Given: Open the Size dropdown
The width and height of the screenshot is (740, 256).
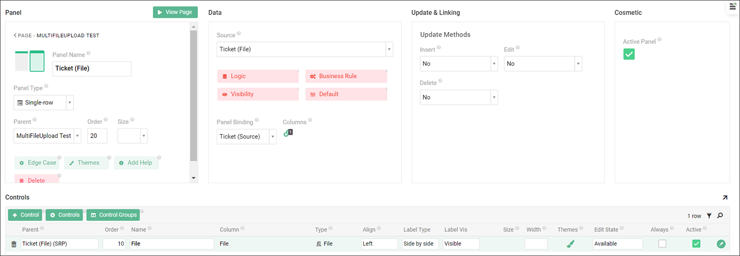Looking at the screenshot, I should pos(133,136).
